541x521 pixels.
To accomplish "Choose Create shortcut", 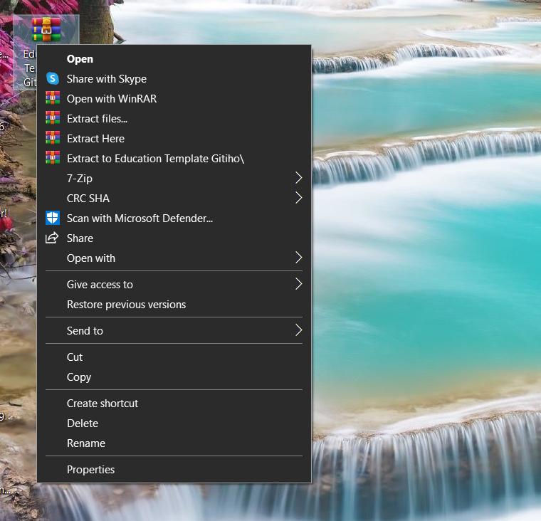I will pyautogui.click(x=174, y=404).
